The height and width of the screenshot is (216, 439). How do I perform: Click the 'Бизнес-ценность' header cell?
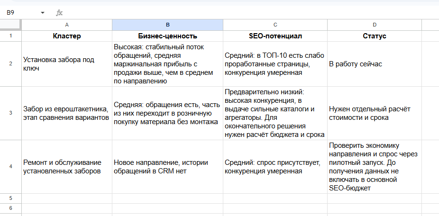168,36
